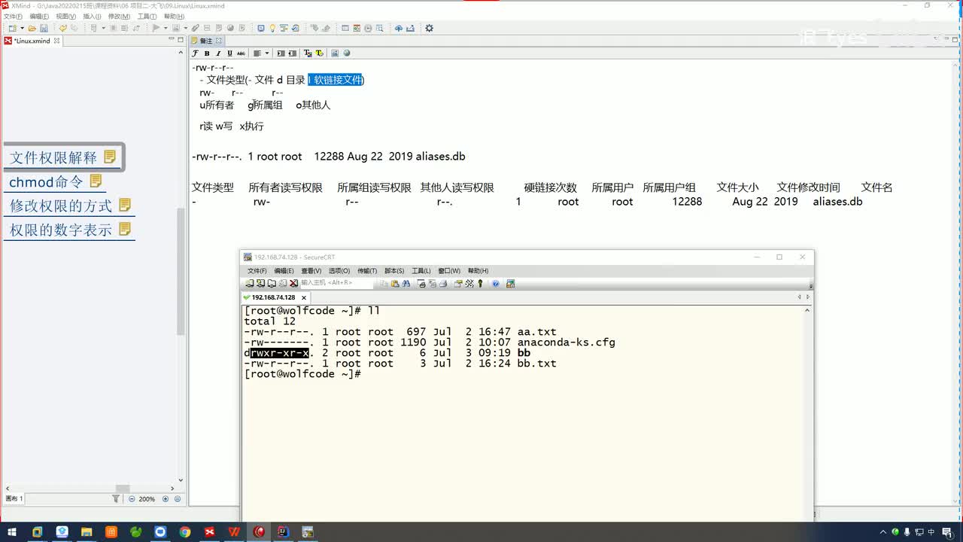Click the canvas filter icon
The image size is (963, 542).
click(x=116, y=498)
